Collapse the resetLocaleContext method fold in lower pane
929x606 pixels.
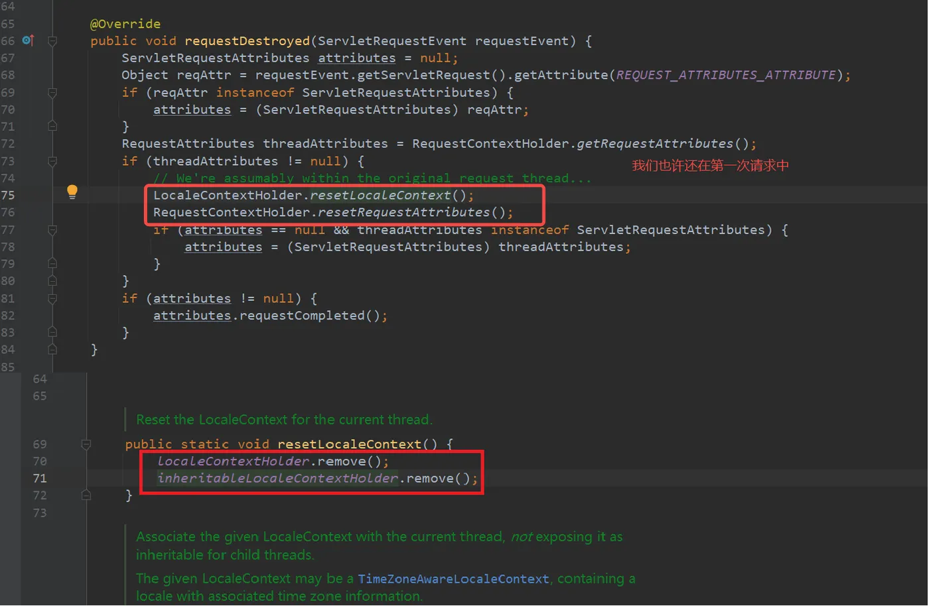pyautogui.click(x=86, y=445)
